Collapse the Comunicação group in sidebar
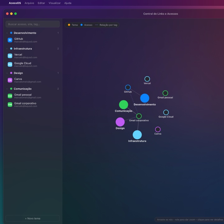 click(x=7, y=89)
